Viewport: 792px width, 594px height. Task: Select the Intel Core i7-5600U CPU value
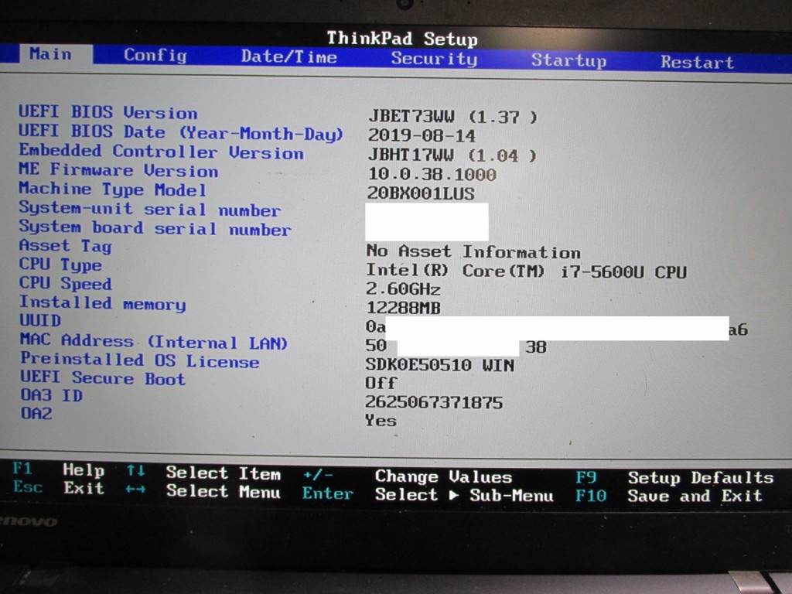526,271
